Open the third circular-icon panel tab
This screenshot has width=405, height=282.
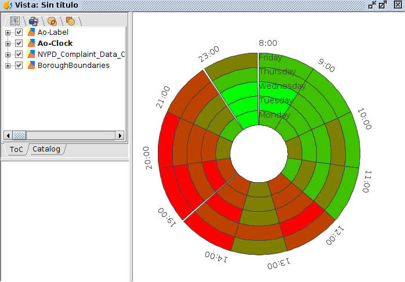tap(52, 21)
